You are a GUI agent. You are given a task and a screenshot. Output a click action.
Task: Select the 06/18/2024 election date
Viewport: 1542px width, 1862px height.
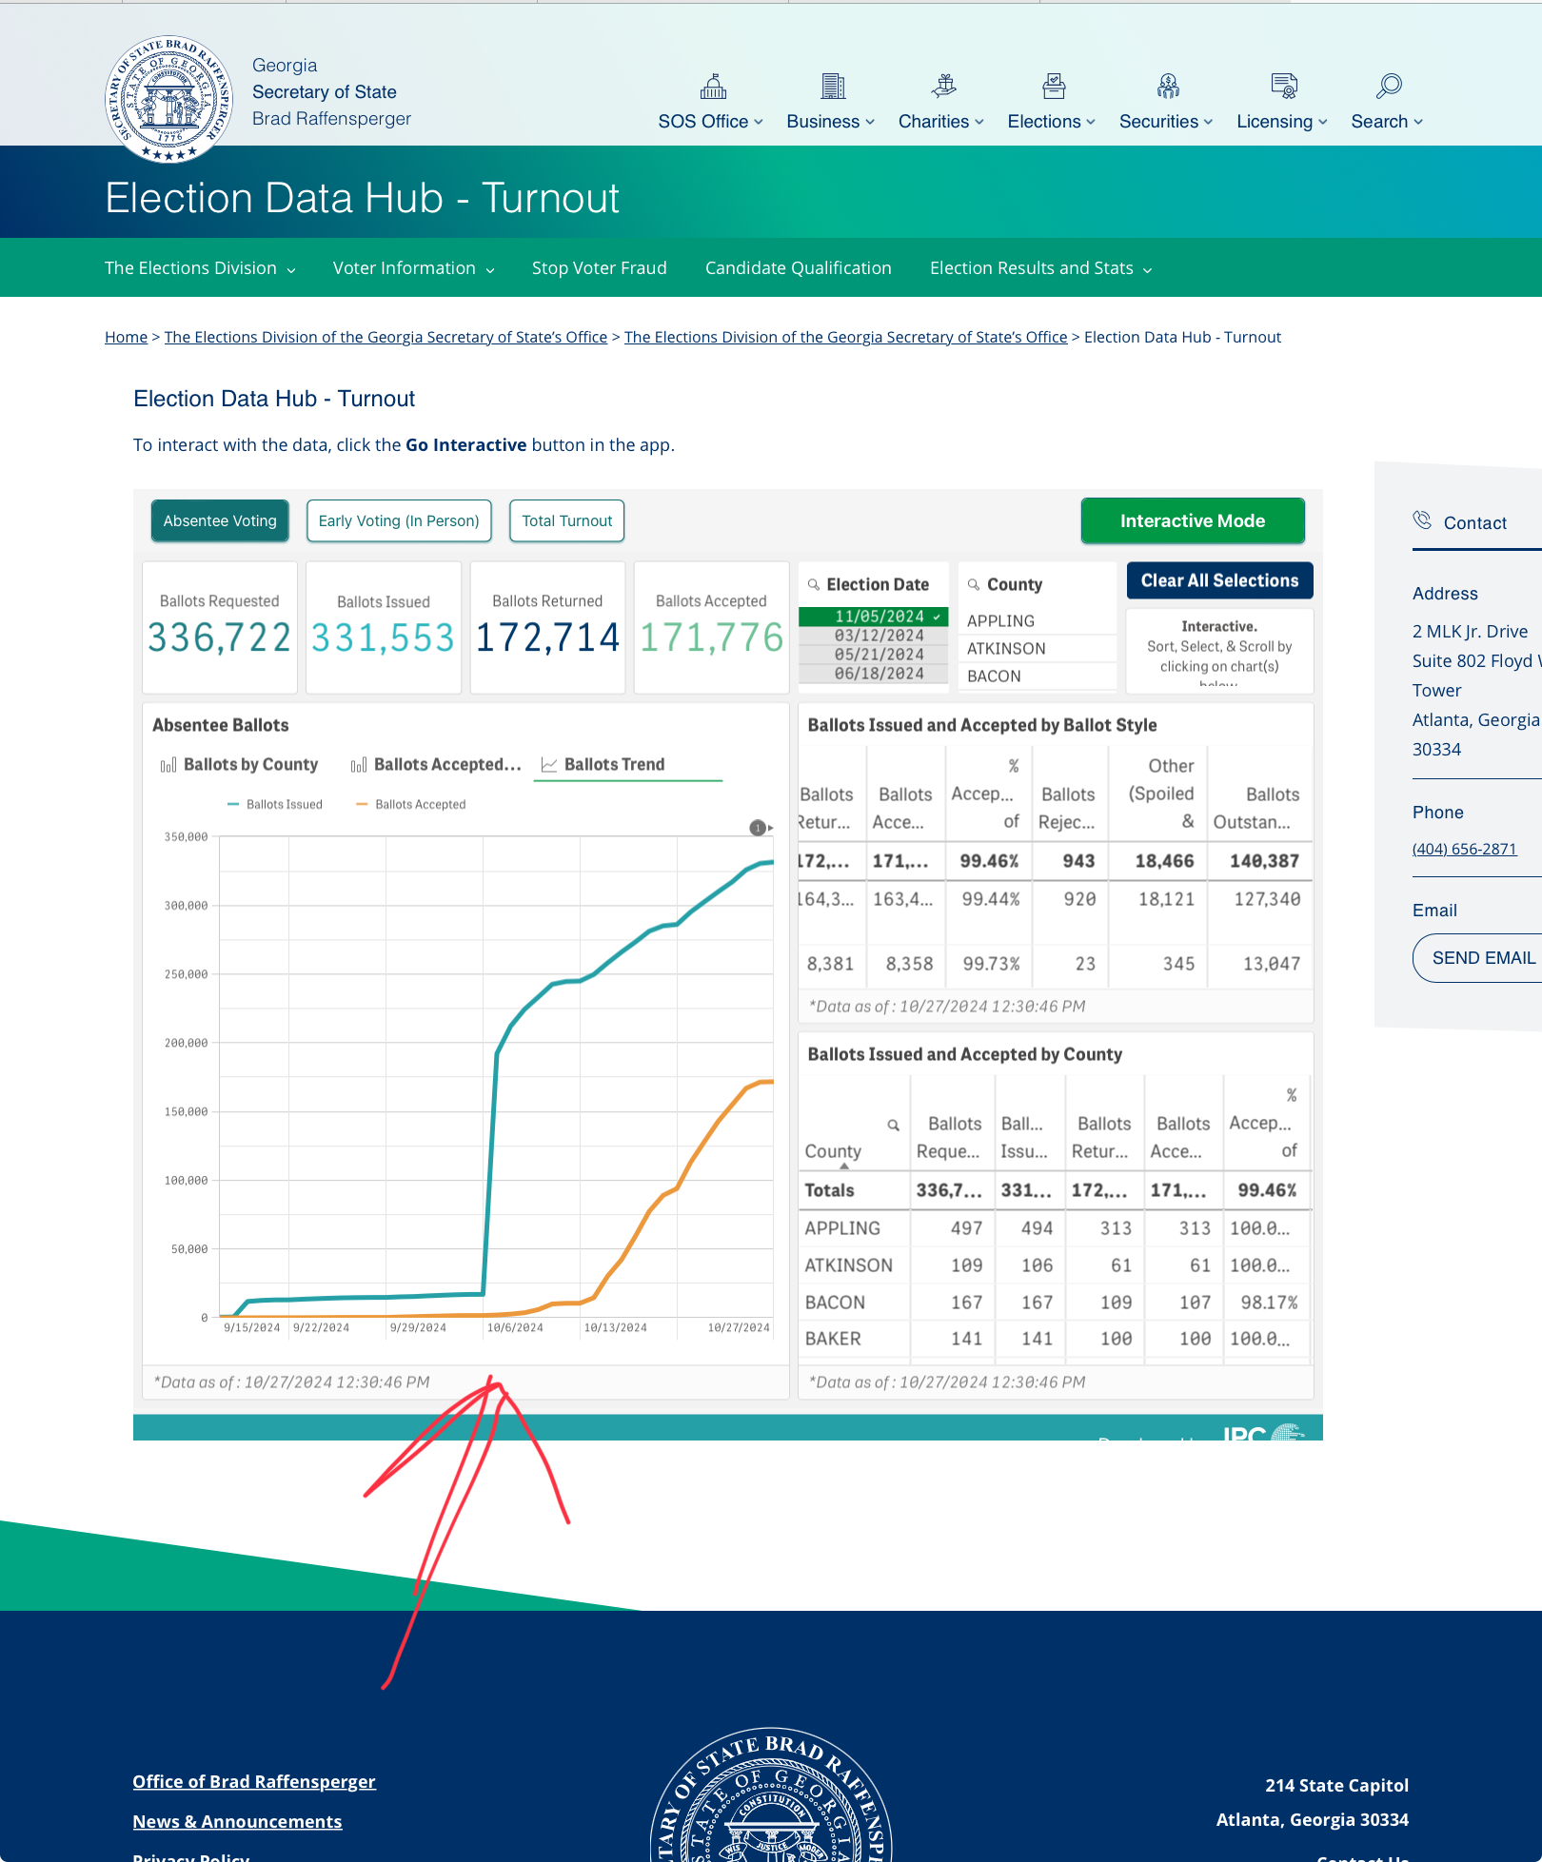(x=874, y=674)
